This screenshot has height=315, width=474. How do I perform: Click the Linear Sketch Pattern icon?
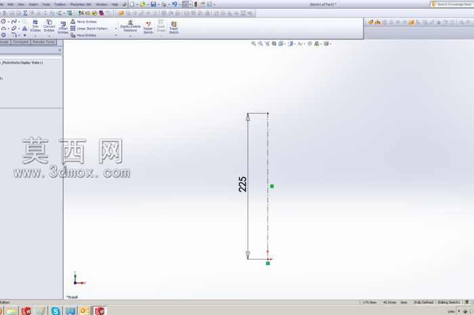click(x=73, y=28)
